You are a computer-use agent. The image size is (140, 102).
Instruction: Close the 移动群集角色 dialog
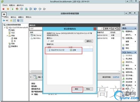point(95,29)
